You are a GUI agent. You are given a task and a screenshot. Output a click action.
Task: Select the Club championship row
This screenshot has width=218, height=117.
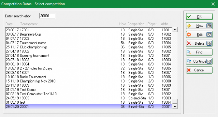pos(88,47)
